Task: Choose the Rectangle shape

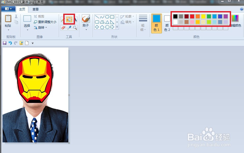Action: click(x=112, y=17)
